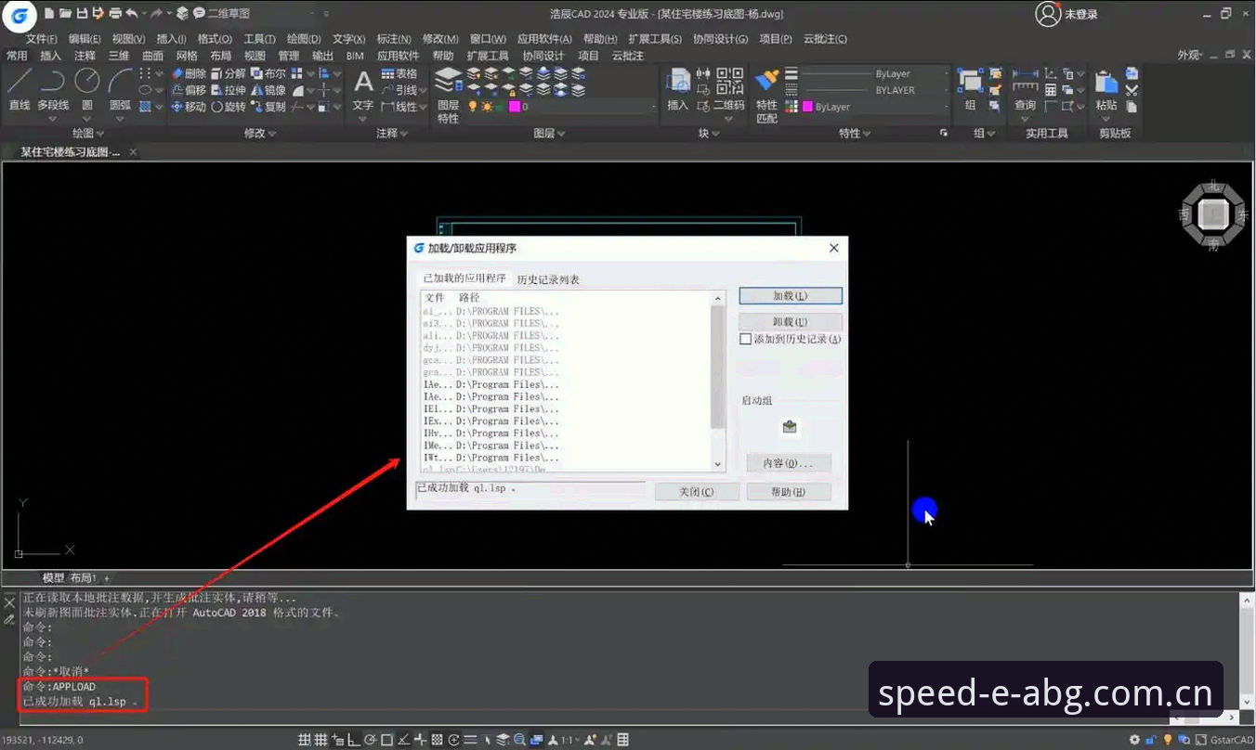Viewport: 1256px width, 750px height.
Task: Click the Mirror (镜像) tool
Action: point(268,90)
